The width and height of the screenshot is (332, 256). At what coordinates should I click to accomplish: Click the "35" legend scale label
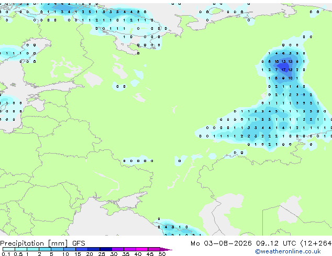(x=126, y=254)
